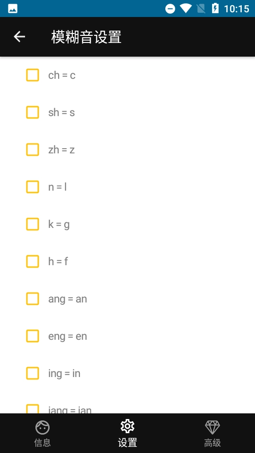Check the h = f option

(x=33, y=261)
